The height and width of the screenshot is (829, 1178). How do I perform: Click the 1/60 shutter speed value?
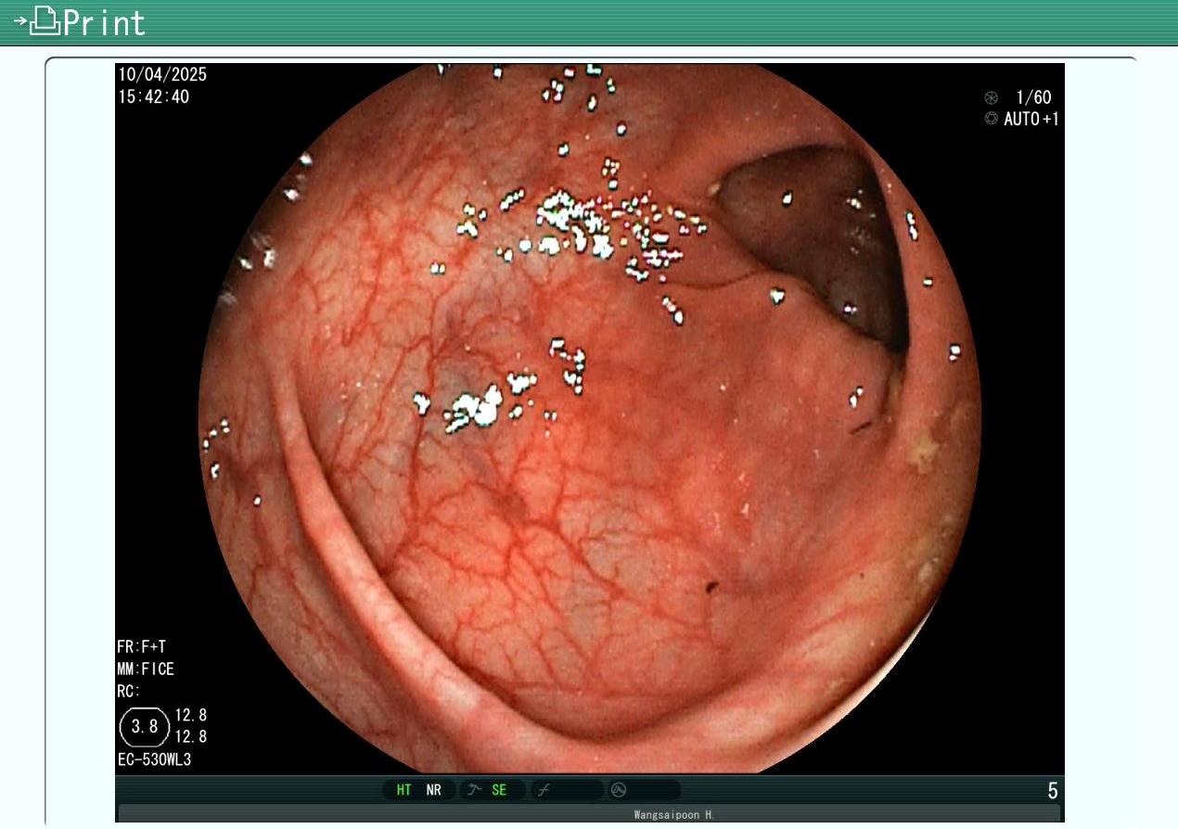[x=1033, y=97]
